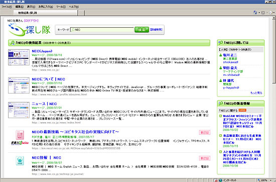Click the status bar security blocked icon

pyautogui.click(x=216, y=180)
